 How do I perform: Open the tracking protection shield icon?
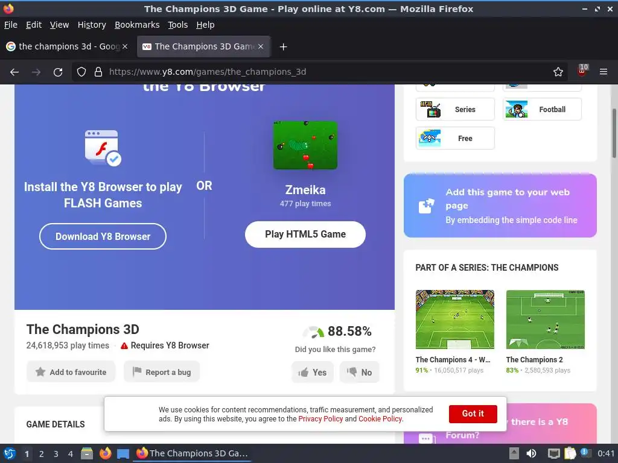click(x=81, y=72)
